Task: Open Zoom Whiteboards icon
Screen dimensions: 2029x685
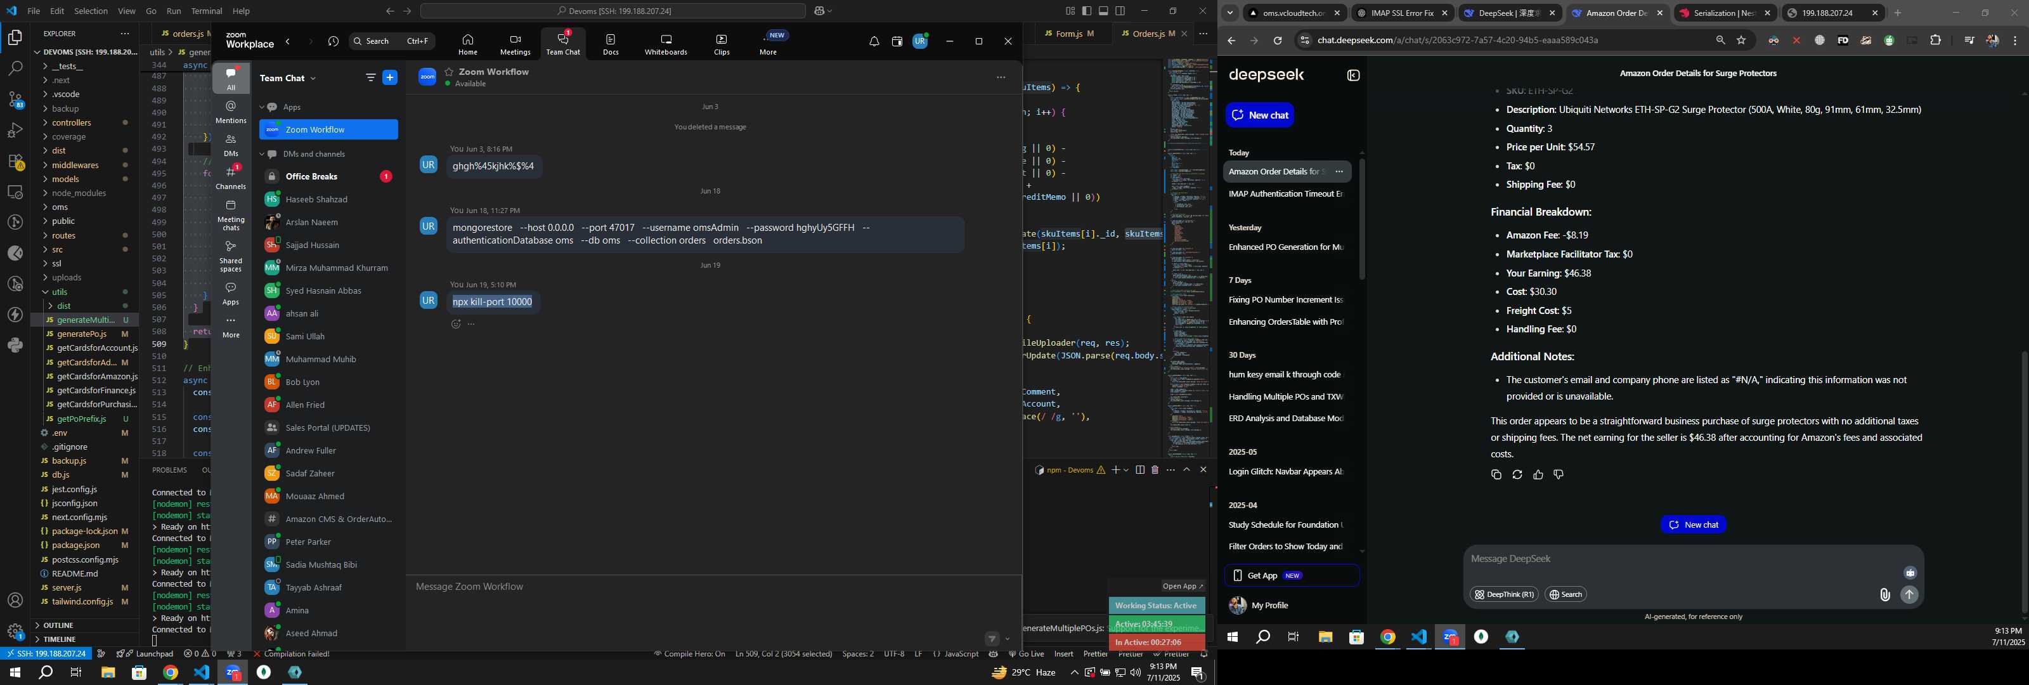Action: [x=666, y=45]
